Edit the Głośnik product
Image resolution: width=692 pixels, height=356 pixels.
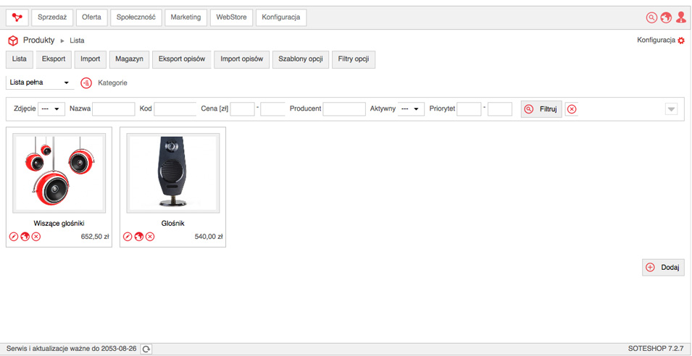[128, 237]
